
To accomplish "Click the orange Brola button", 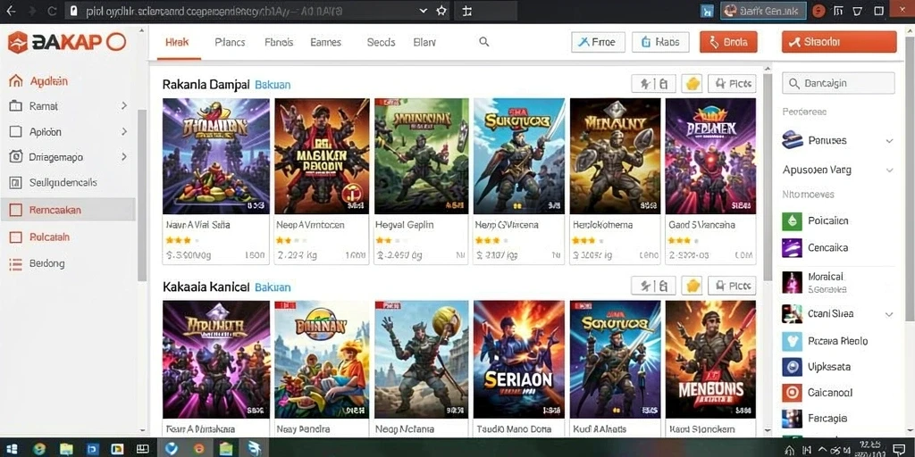I will pyautogui.click(x=728, y=42).
